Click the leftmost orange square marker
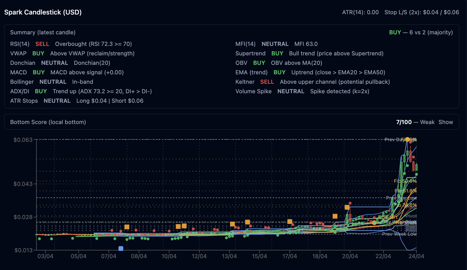This screenshot has height=270, width=467. [127, 227]
